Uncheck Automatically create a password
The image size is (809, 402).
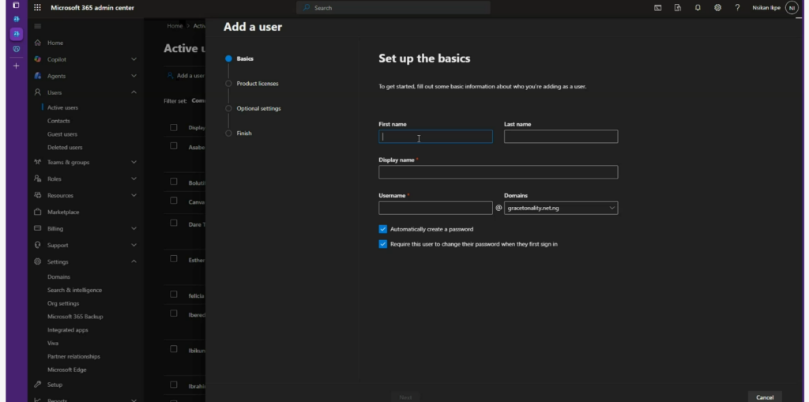(x=383, y=229)
